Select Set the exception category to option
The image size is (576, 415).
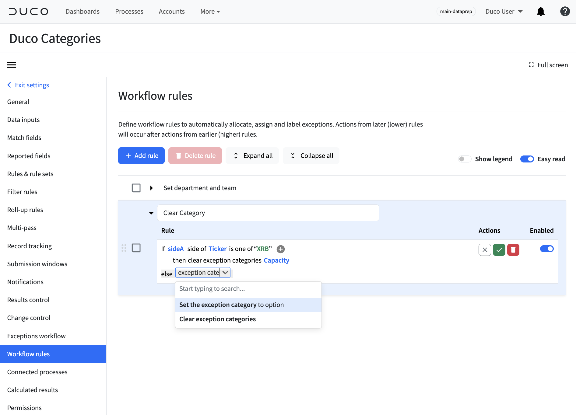[x=248, y=305]
